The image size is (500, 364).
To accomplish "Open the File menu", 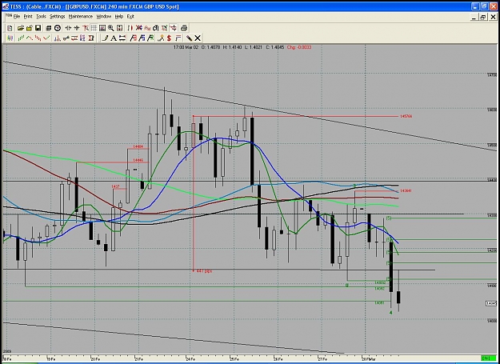I will coord(17,17).
